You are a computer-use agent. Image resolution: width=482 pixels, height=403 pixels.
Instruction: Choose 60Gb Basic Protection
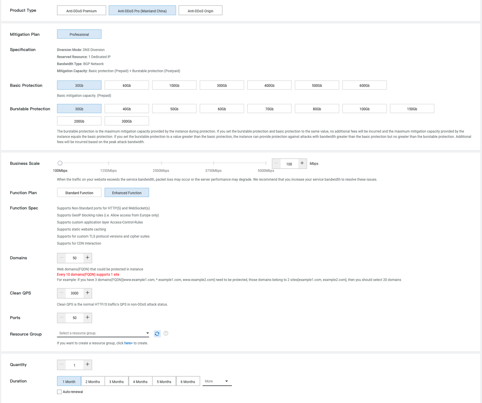127,85
